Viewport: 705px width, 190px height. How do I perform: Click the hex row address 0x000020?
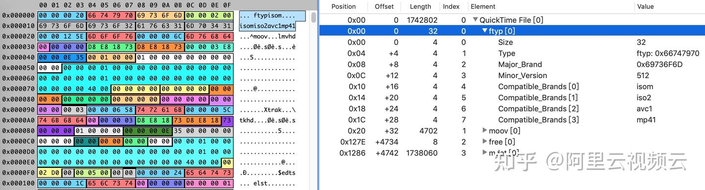point(18,36)
